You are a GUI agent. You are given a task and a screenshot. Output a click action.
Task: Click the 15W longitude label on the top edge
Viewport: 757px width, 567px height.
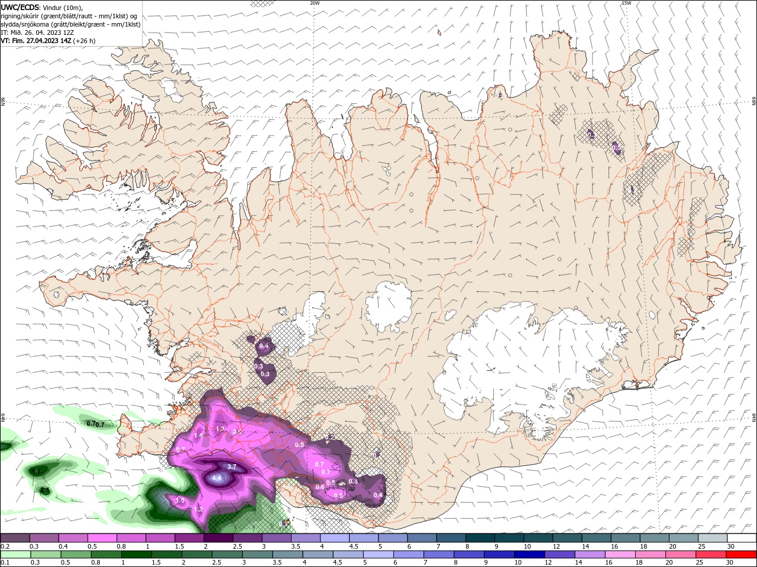point(626,3)
